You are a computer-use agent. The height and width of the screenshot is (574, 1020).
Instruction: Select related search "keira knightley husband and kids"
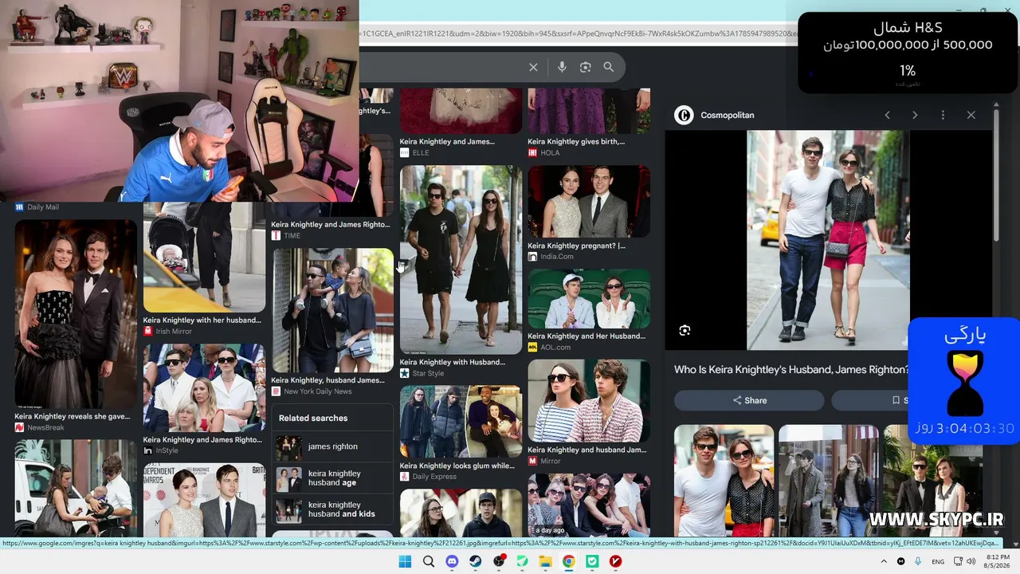click(x=333, y=510)
